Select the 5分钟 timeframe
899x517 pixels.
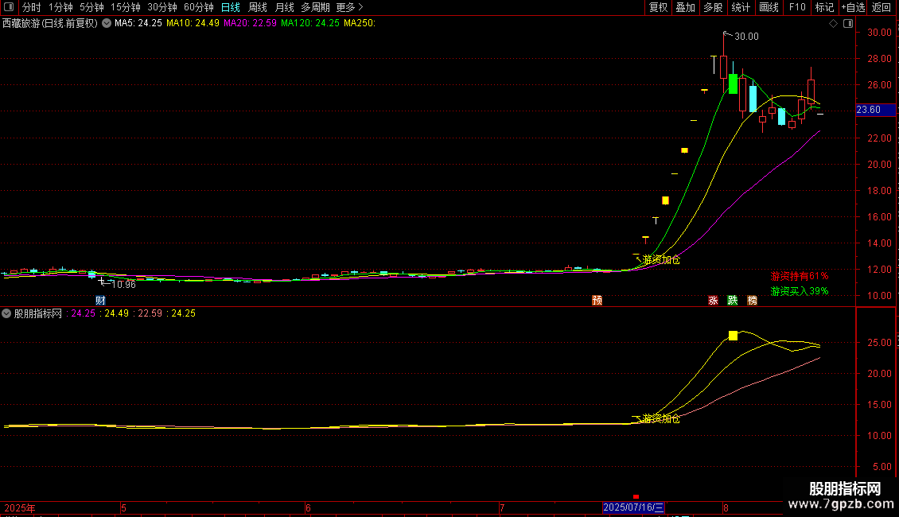tap(91, 7)
